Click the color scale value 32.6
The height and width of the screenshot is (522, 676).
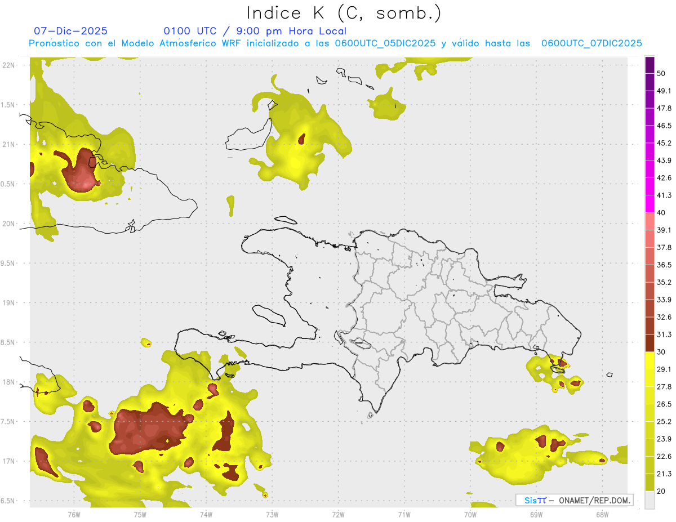664,317
